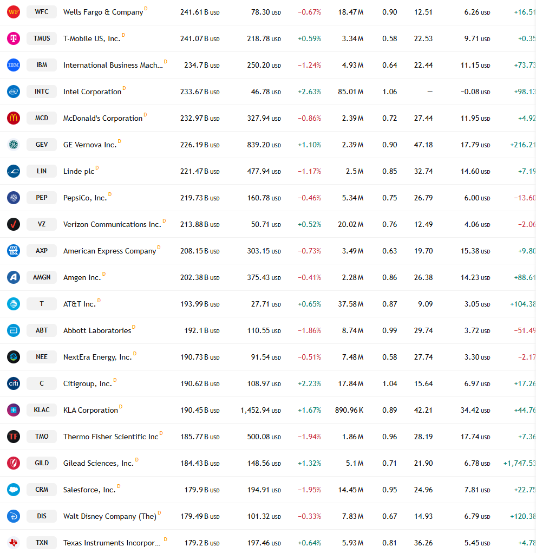Click the T-Mobile logo icon
Image resolution: width=536 pixels, height=553 pixels.
14,38
